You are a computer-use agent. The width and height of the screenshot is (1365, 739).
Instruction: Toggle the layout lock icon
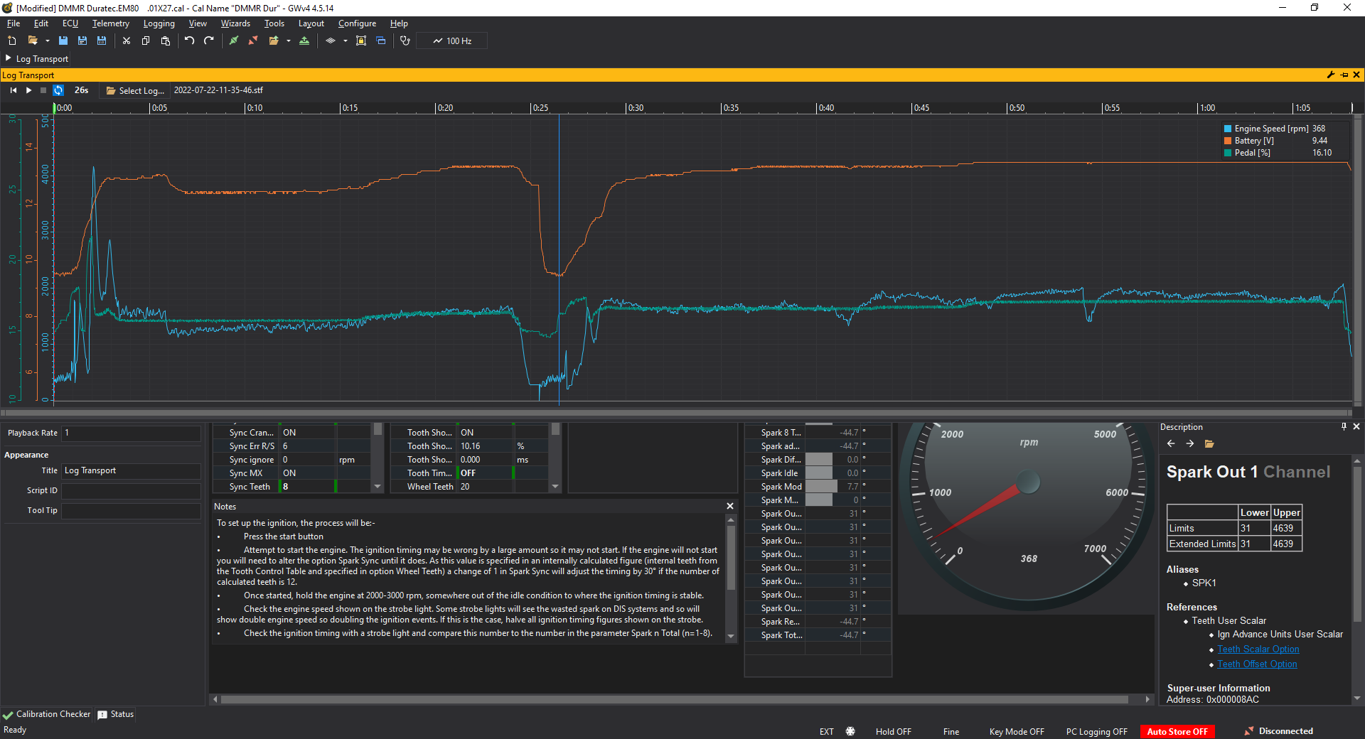(361, 41)
